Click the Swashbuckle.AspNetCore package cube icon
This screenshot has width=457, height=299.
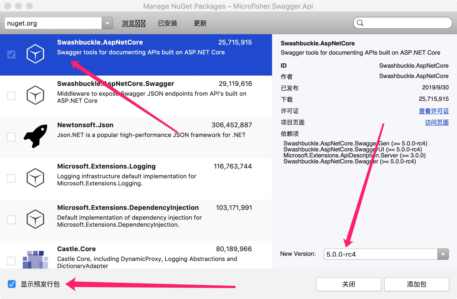pos(35,54)
